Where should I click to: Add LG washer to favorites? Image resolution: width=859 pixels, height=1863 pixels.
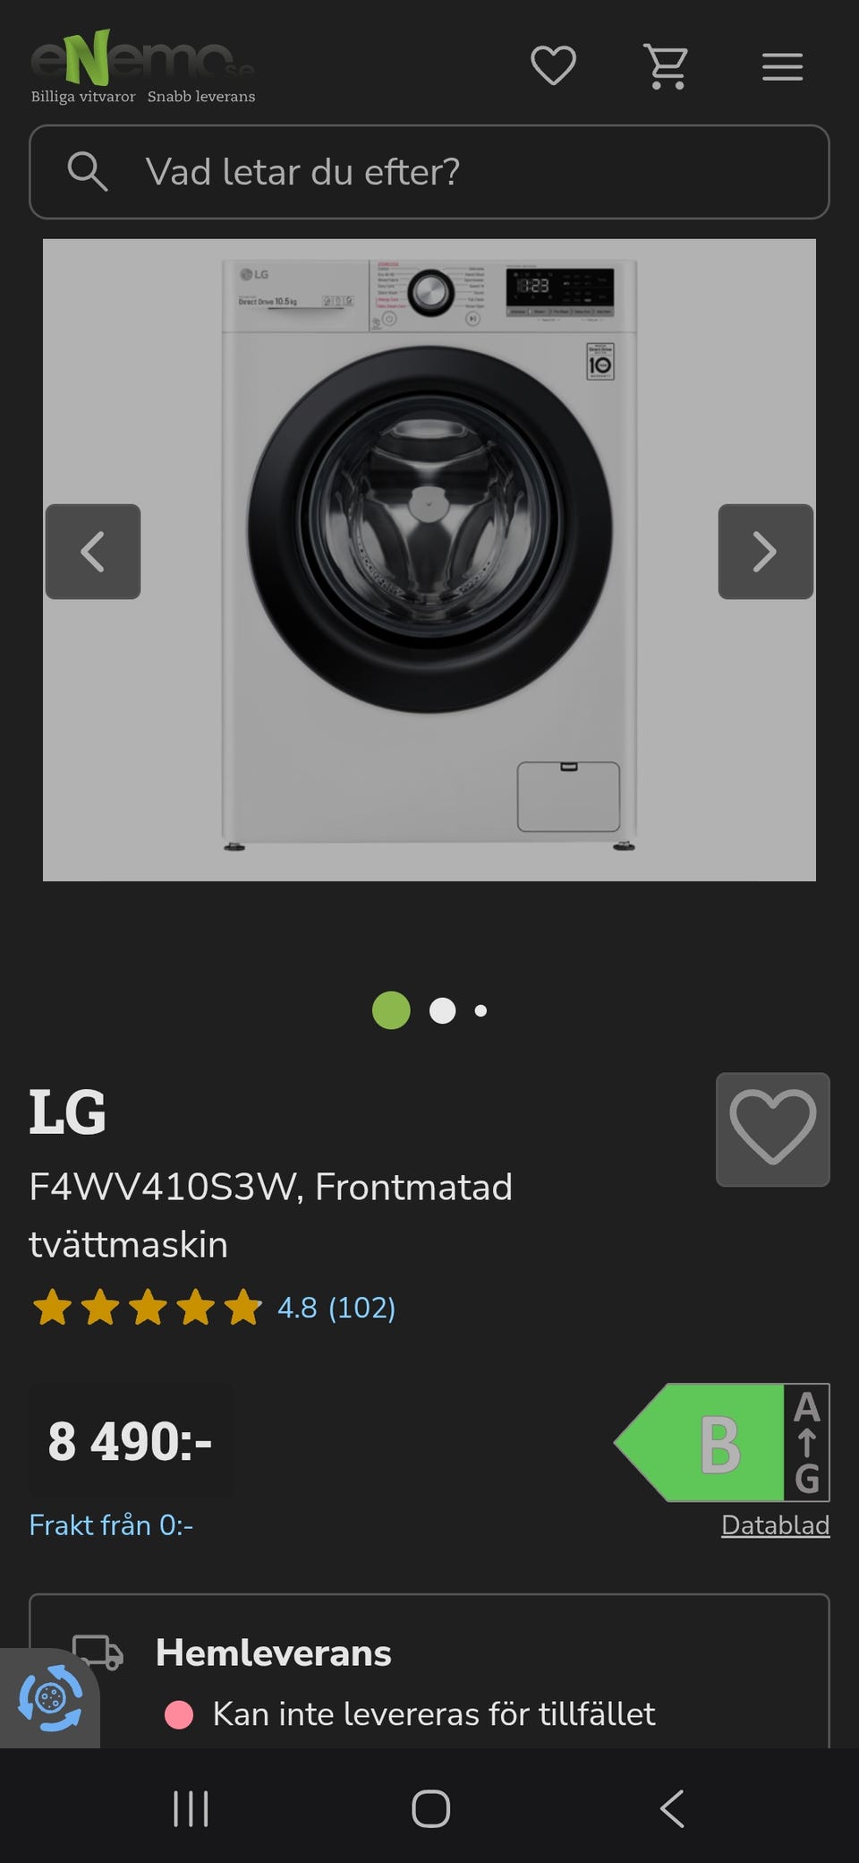(x=772, y=1129)
